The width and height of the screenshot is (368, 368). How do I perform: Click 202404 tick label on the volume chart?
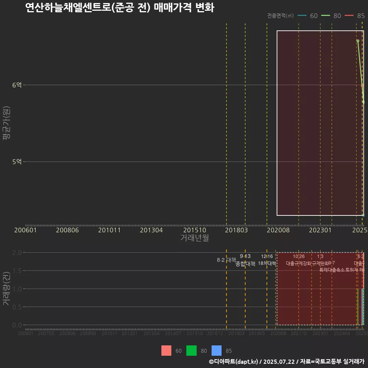342,333
